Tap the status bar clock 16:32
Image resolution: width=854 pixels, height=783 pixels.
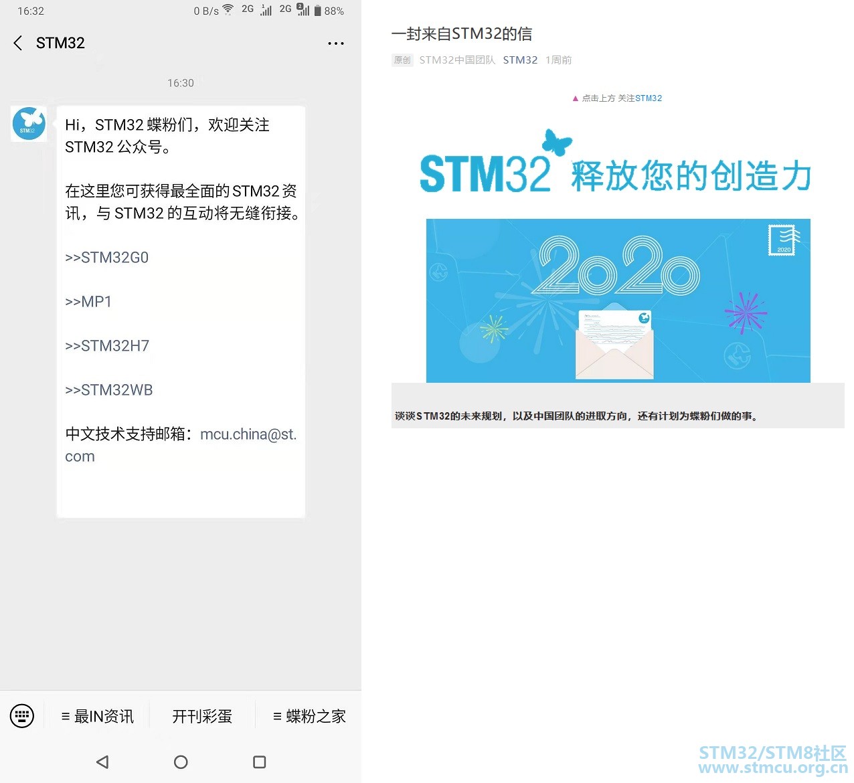click(31, 11)
